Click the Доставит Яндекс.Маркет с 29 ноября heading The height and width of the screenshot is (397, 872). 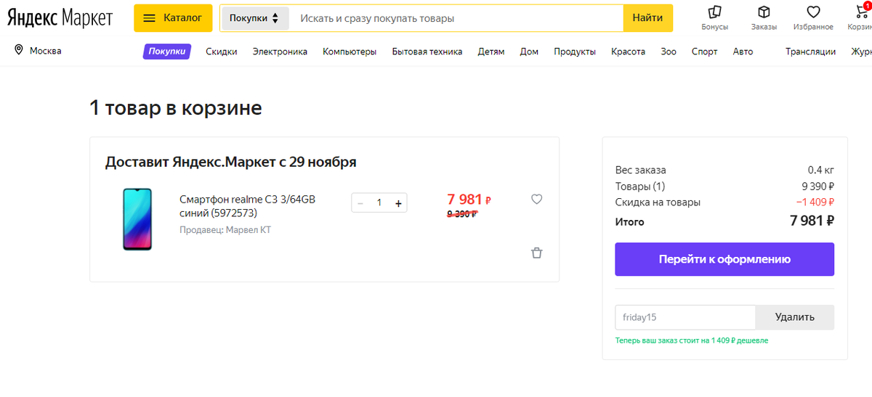tap(231, 161)
